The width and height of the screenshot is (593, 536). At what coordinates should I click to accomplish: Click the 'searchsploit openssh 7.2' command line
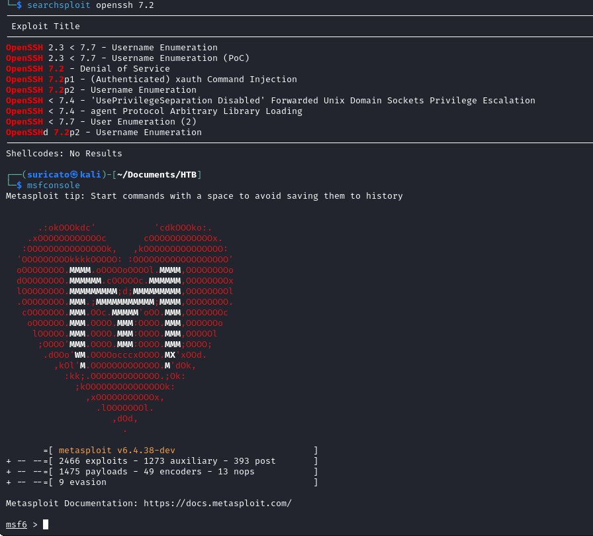coord(91,5)
